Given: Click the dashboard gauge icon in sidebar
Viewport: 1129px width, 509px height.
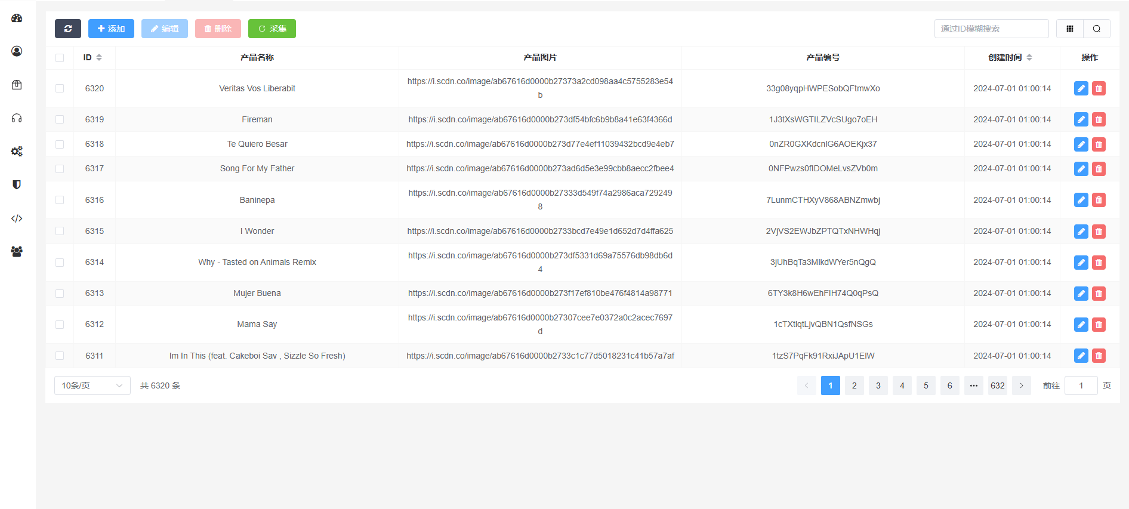Looking at the screenshot, I should pos(17,18).
